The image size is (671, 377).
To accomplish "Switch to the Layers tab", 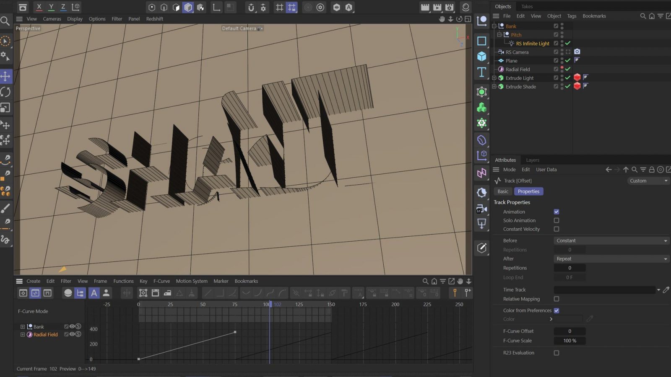I will pyautogui.click(x=532, y=160).
